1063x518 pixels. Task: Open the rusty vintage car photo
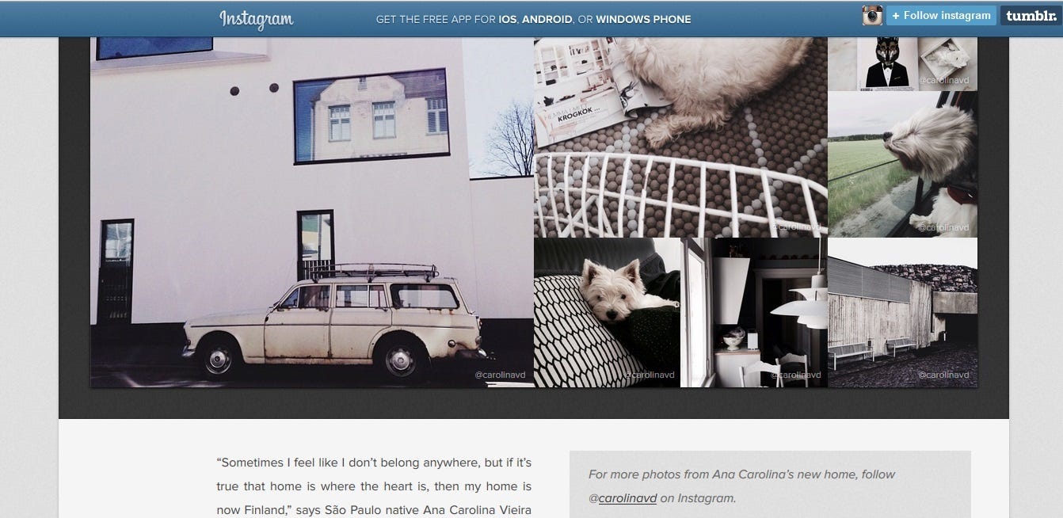tap(312, 212)
